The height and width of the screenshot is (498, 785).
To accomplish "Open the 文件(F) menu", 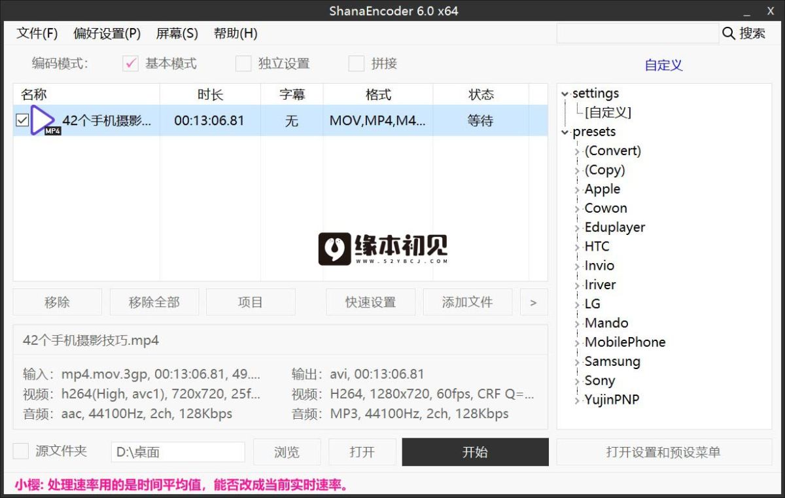I will tap(37, 33).
